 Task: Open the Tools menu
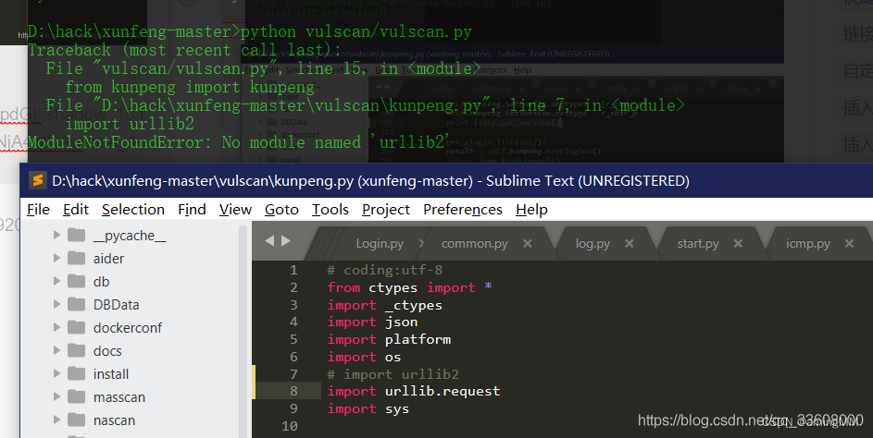pos(330,210)
